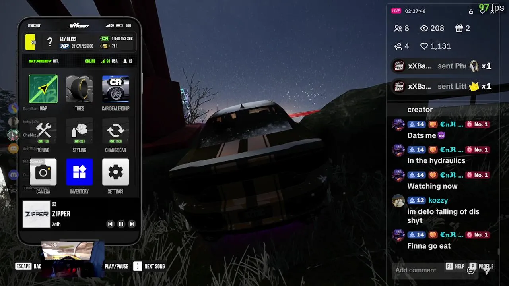509x286 pixels.
Task: Click the gift count icon
Action: coord(459,28)
